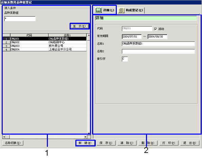
Task: Click the 新建 (N) button
Action: (85, 143)
